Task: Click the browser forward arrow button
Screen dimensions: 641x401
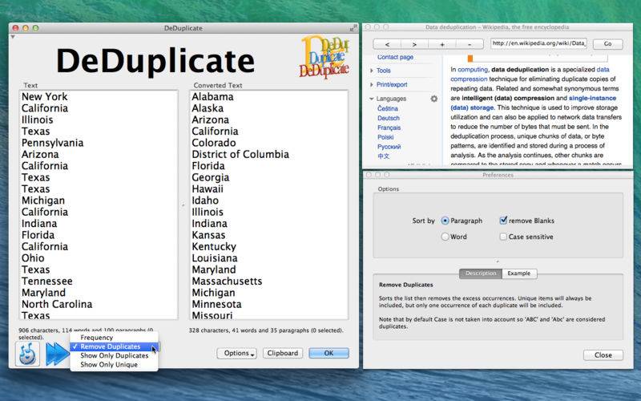Action: tap(414, 44)
